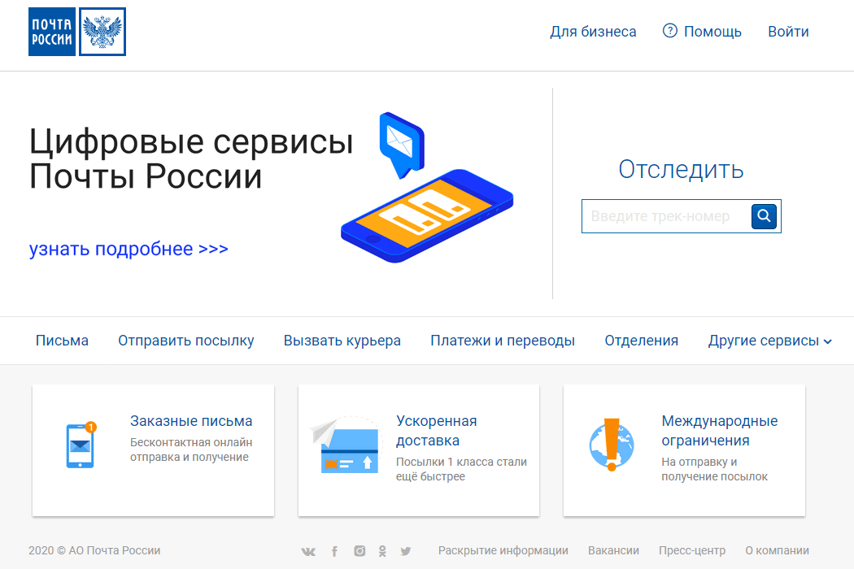
Task: Click the Отследить heading
Action: pos(681,169)
